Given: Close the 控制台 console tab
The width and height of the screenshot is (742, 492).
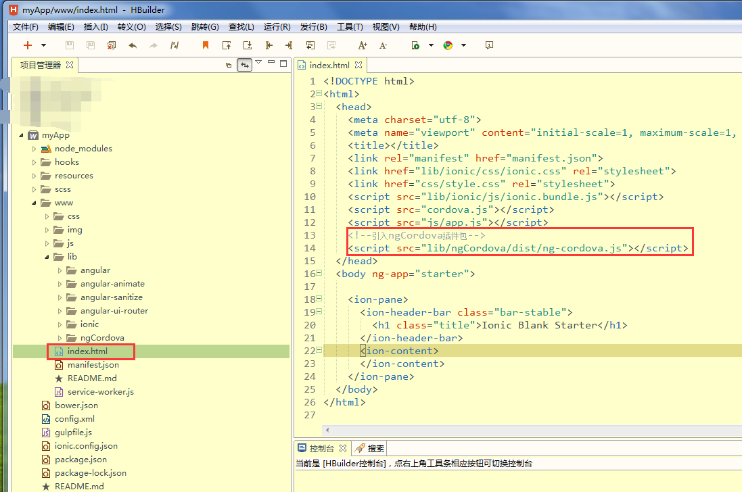Looking at the screenshot, I should tap(343, 448).
